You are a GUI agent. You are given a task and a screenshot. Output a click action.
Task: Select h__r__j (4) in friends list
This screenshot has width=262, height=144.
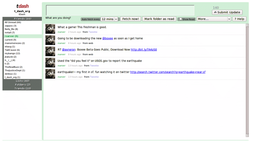(x=10, y=60)
